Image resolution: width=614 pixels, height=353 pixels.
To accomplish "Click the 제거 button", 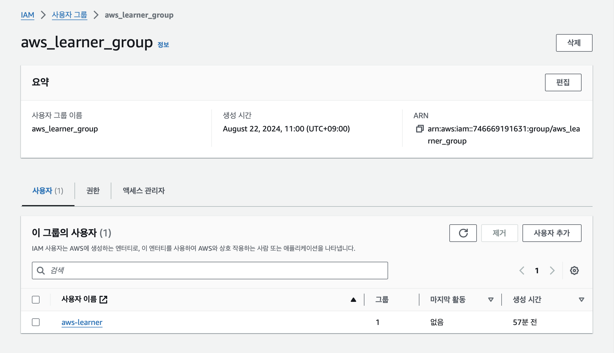I will 499,233.
